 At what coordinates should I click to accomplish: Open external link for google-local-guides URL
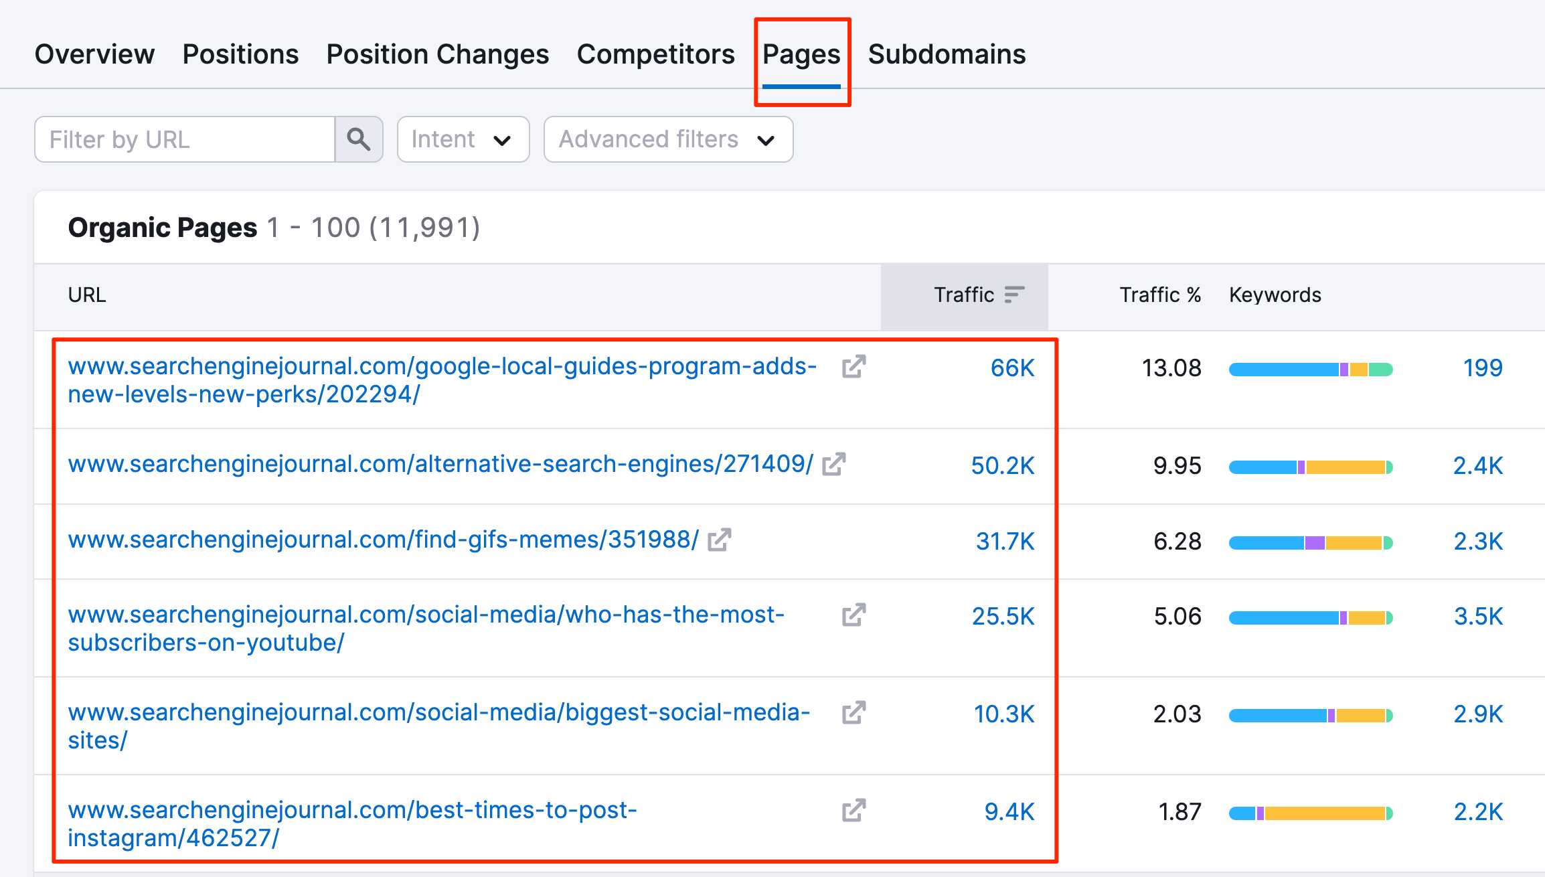(x=853, y=367)
